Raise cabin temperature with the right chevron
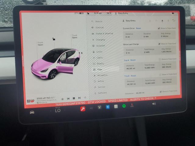Viewport: 195px width, 146px height. tap(65, 110)
